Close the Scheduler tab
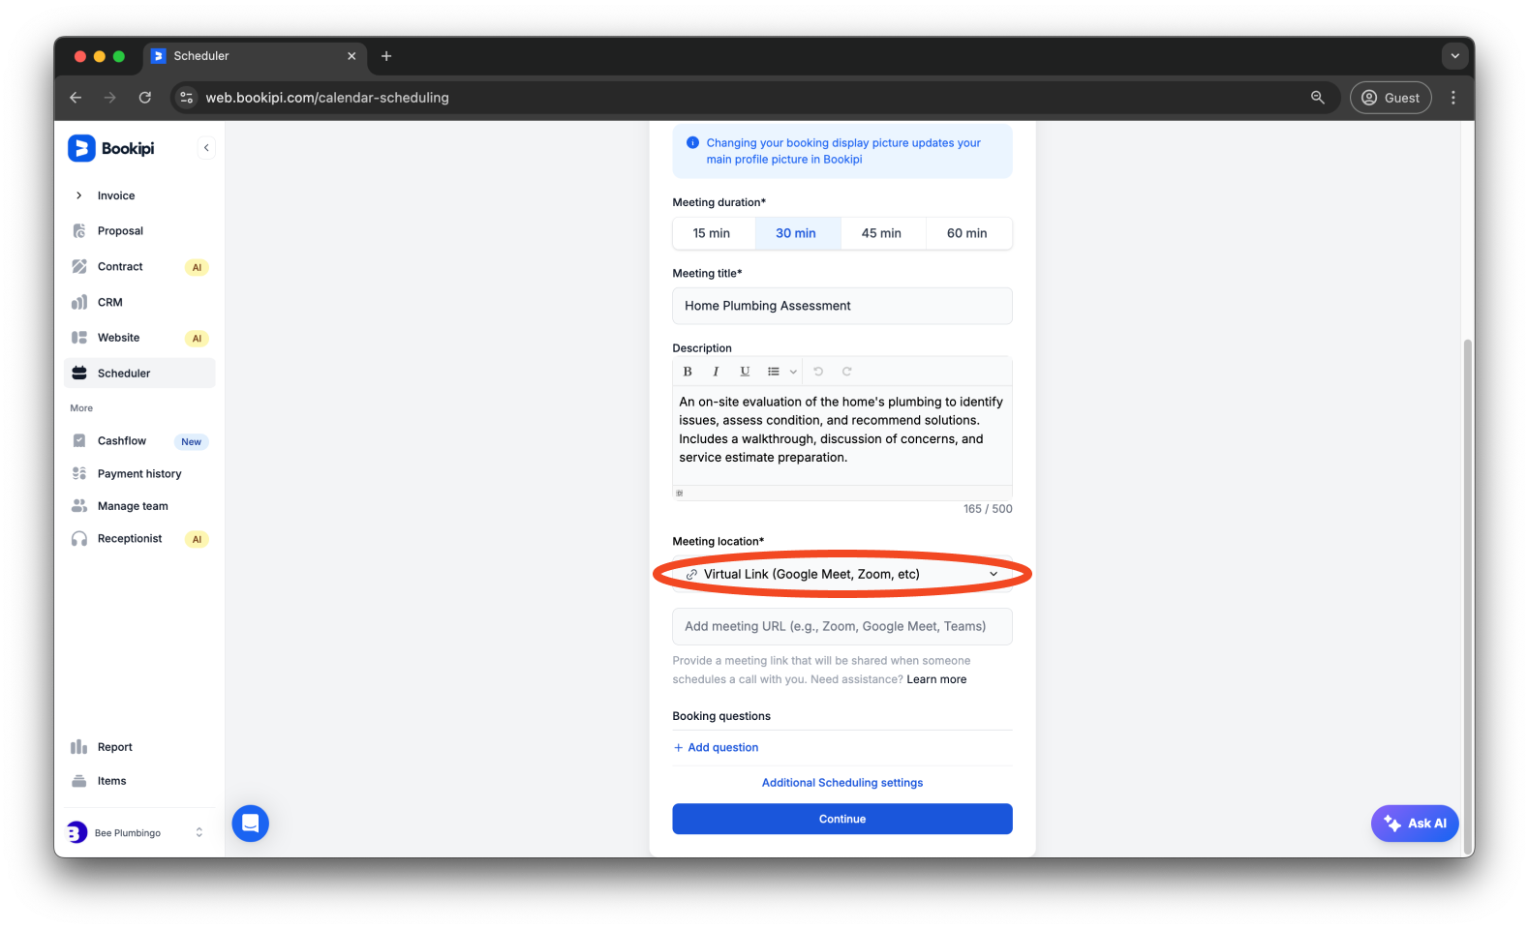Image resolution: width=1529 pixels, height=929 pixels. click(x=352, y=56)
